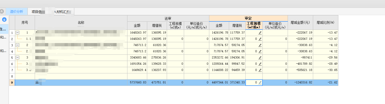Screen dimensions: 385x104
Task: Select cell with value 1691054.26
Action: (x=137, y=64)
